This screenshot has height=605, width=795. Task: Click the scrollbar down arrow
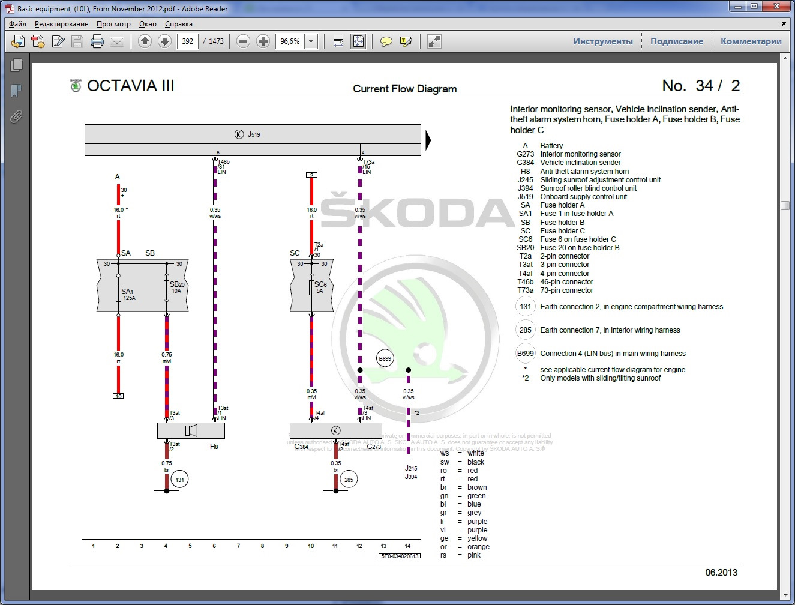click(x=785, y=596)
